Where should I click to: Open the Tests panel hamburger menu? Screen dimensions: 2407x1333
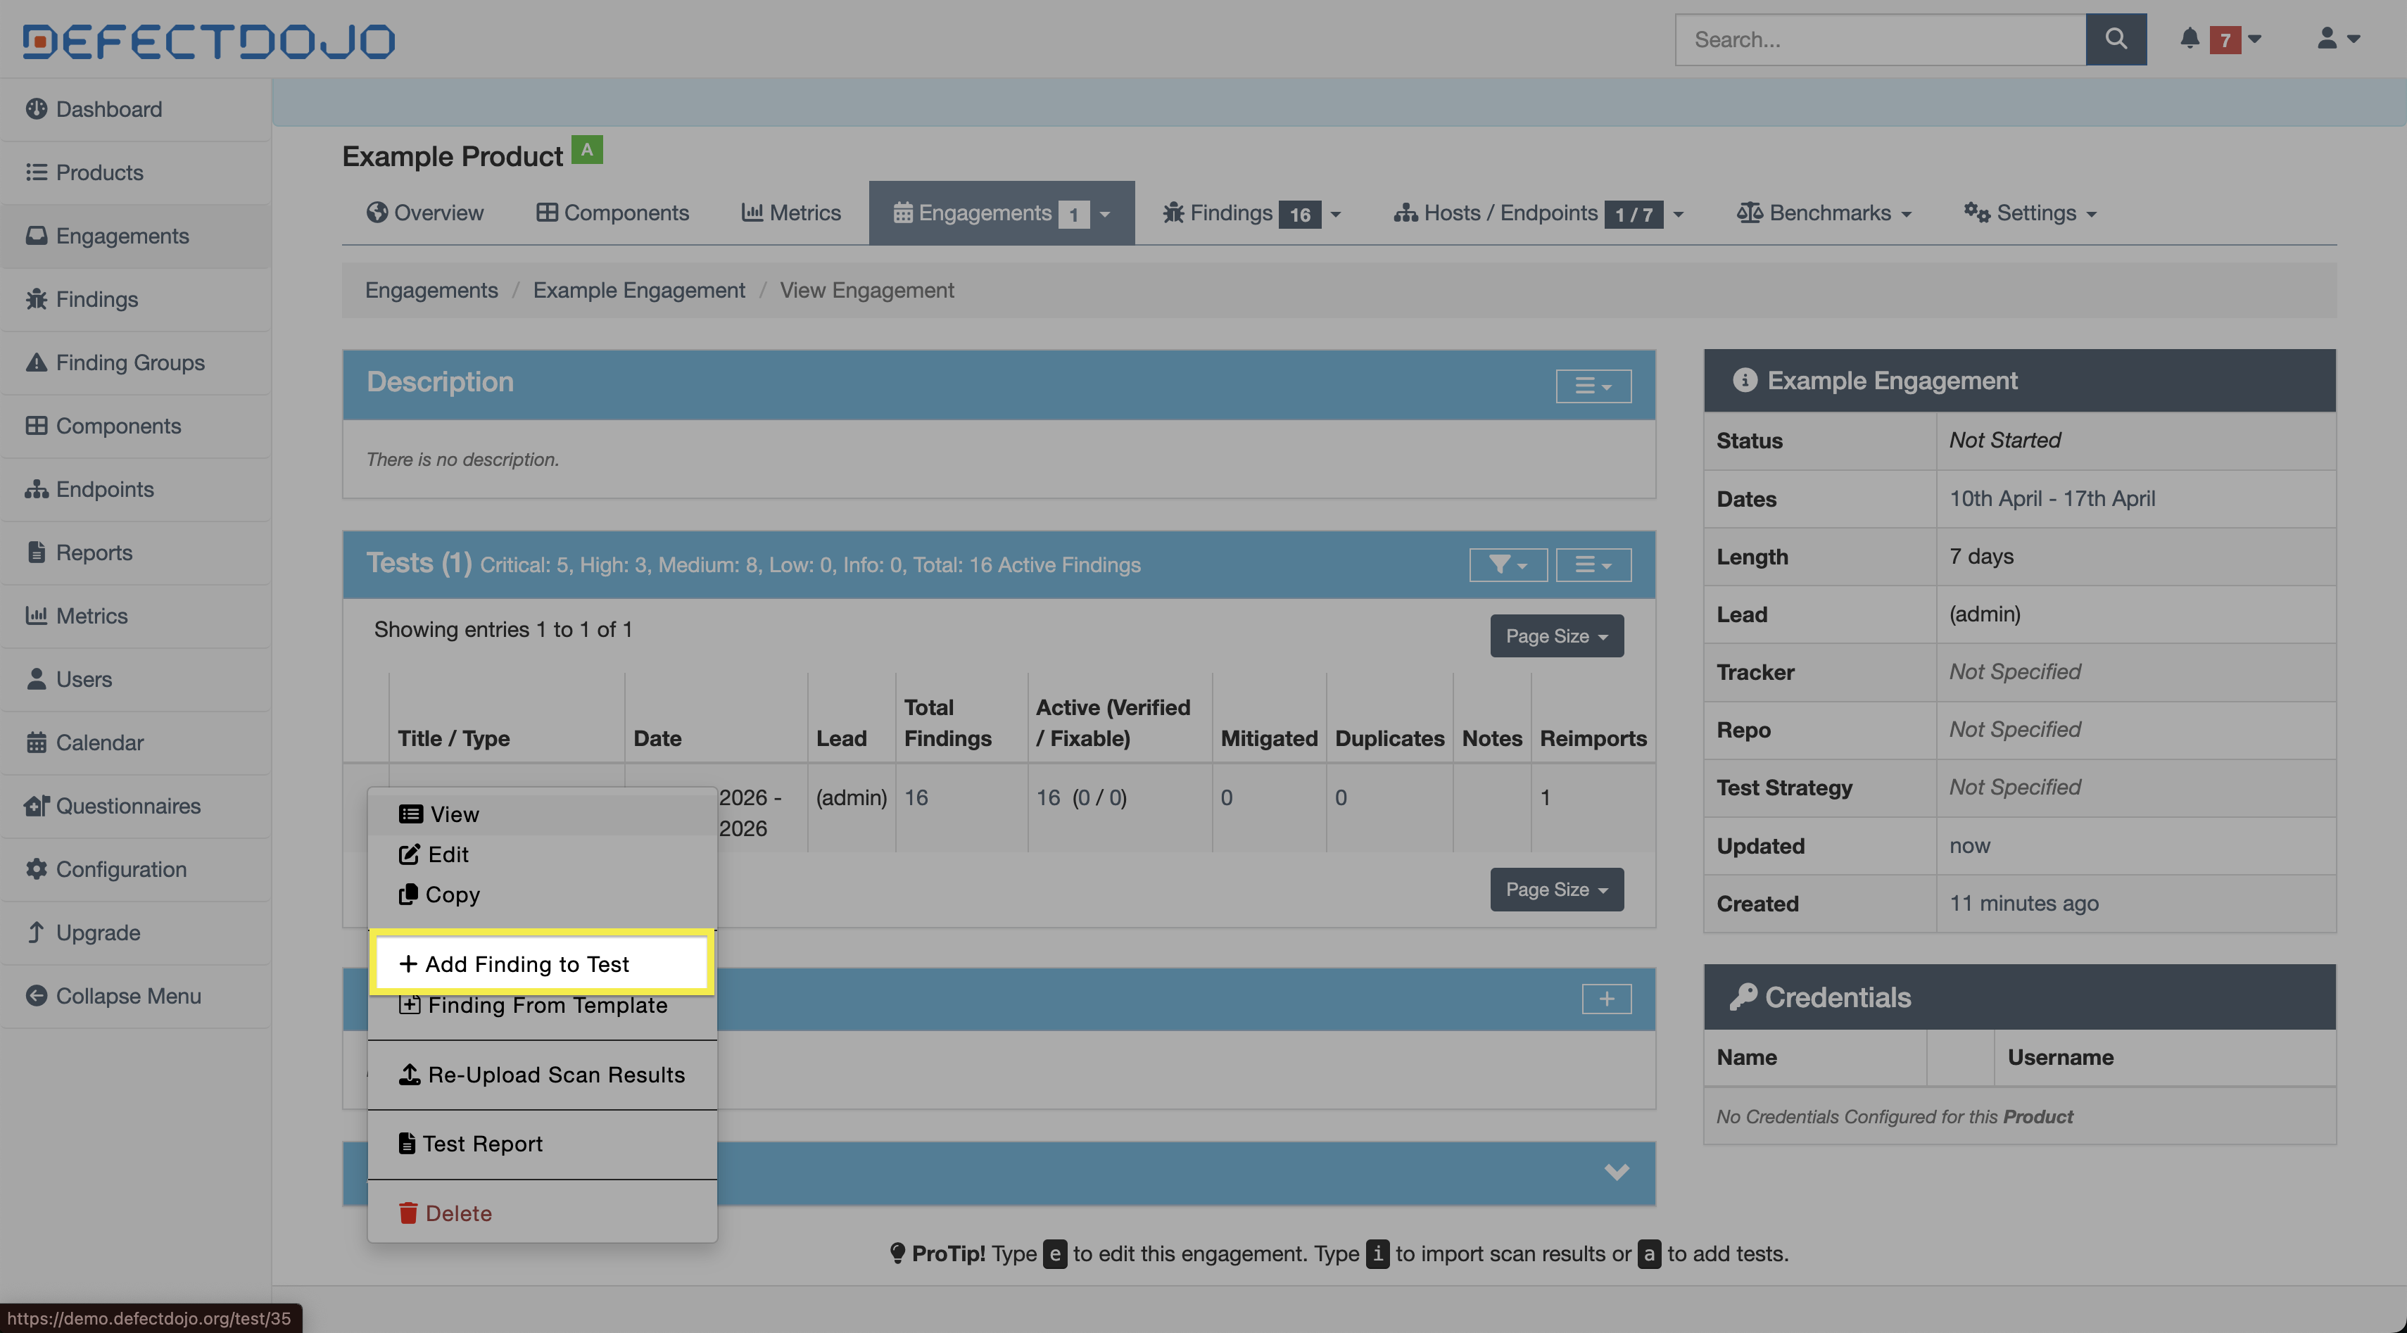click(1592, 564)
